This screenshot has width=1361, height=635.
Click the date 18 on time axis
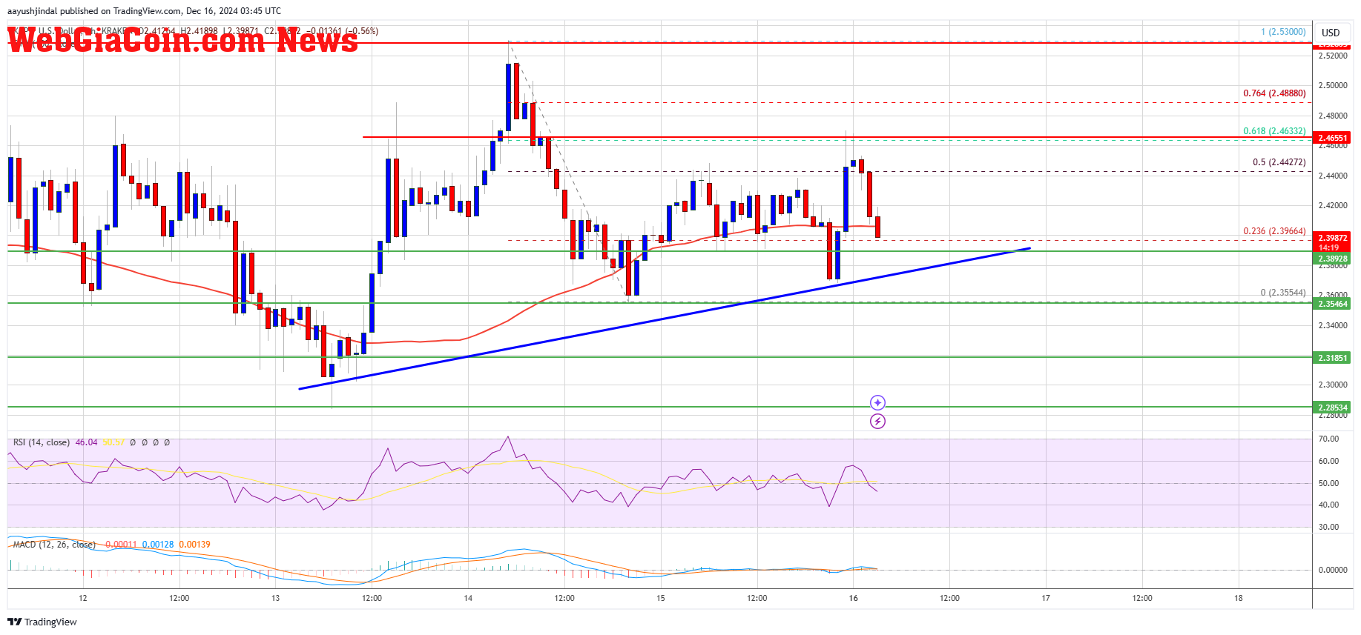point(1238,598)
